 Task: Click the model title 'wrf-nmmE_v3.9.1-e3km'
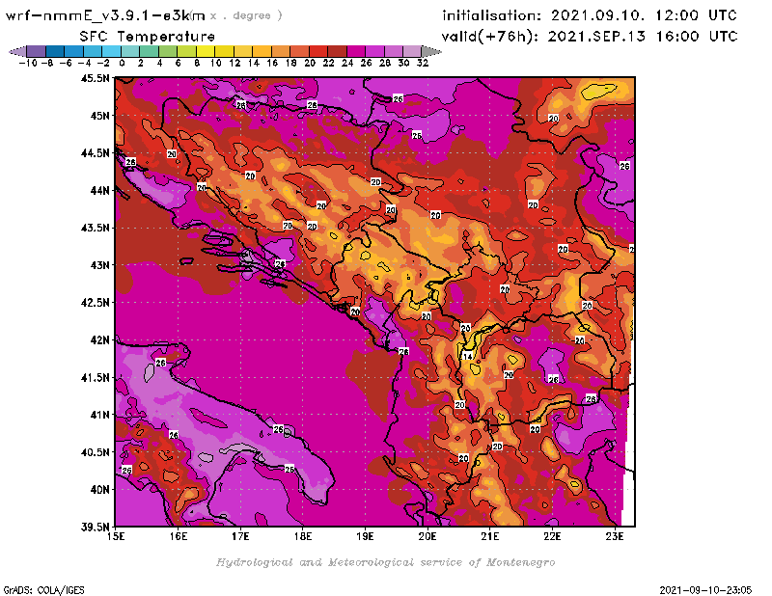click(x=105, y=15)
